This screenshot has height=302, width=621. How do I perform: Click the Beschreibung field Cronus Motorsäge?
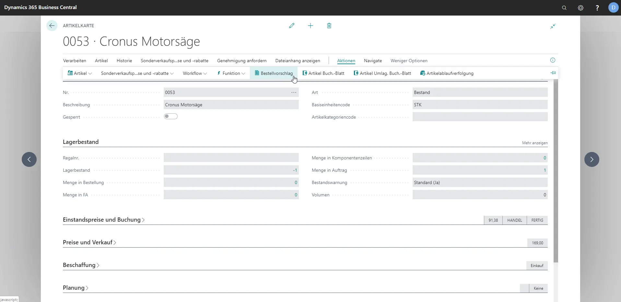click(x=231, y=105)
